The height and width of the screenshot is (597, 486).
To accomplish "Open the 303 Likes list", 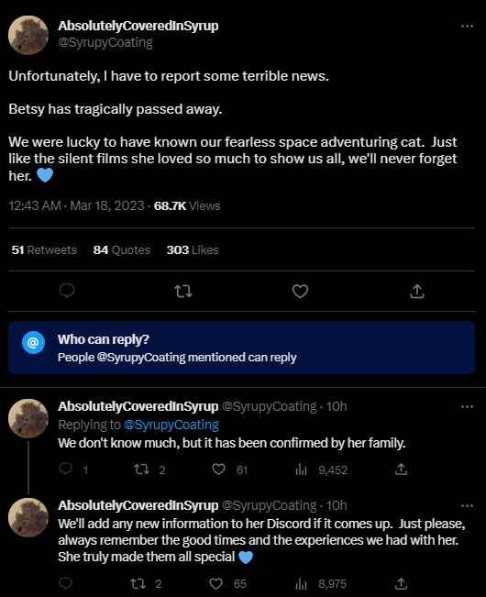I will tap(193, 249).
